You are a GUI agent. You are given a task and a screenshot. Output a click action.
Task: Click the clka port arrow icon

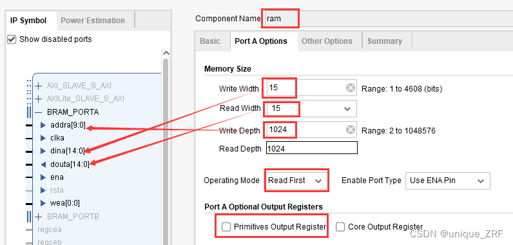coord(43,138)
